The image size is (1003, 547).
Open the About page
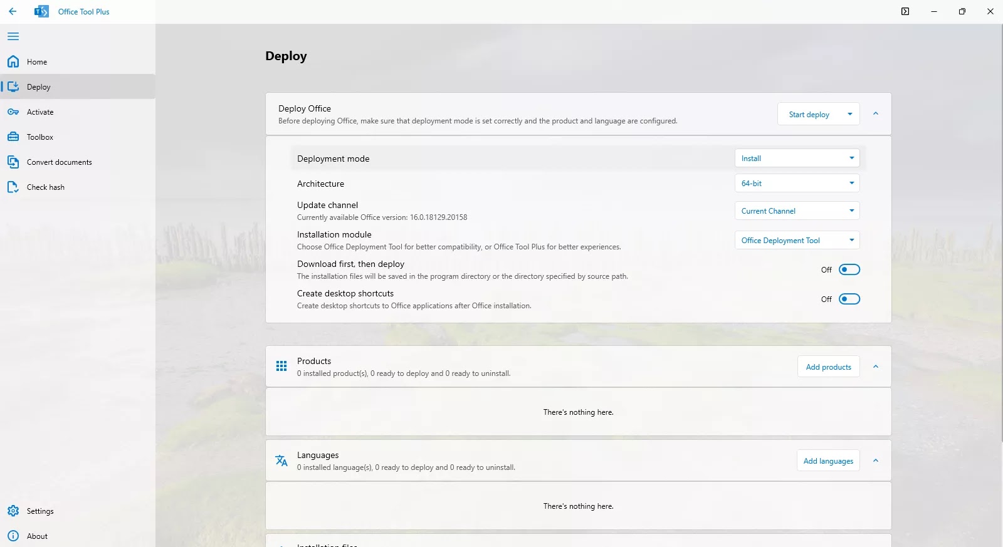78,536
